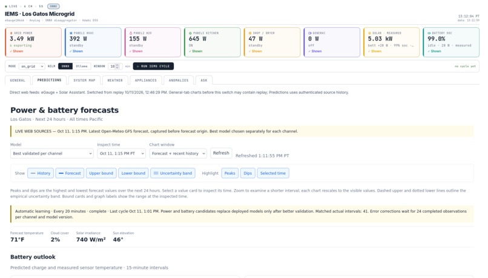Toggle the Upper bound line

coord(101,173)
